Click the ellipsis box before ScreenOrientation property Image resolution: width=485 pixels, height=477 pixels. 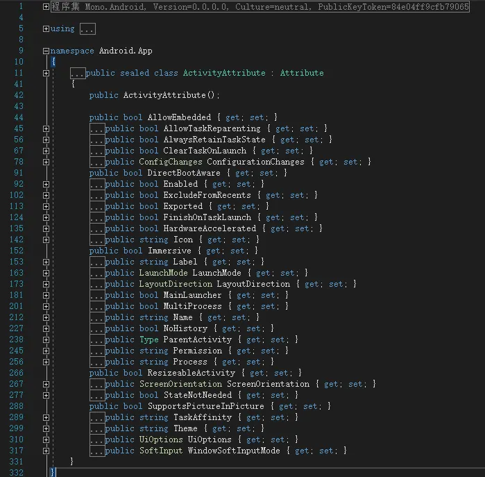tap(96, 384)
